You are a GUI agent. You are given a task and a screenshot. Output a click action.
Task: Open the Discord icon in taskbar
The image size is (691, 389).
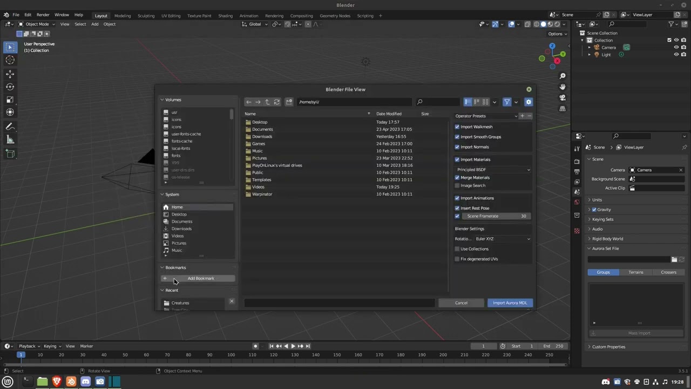85,382
